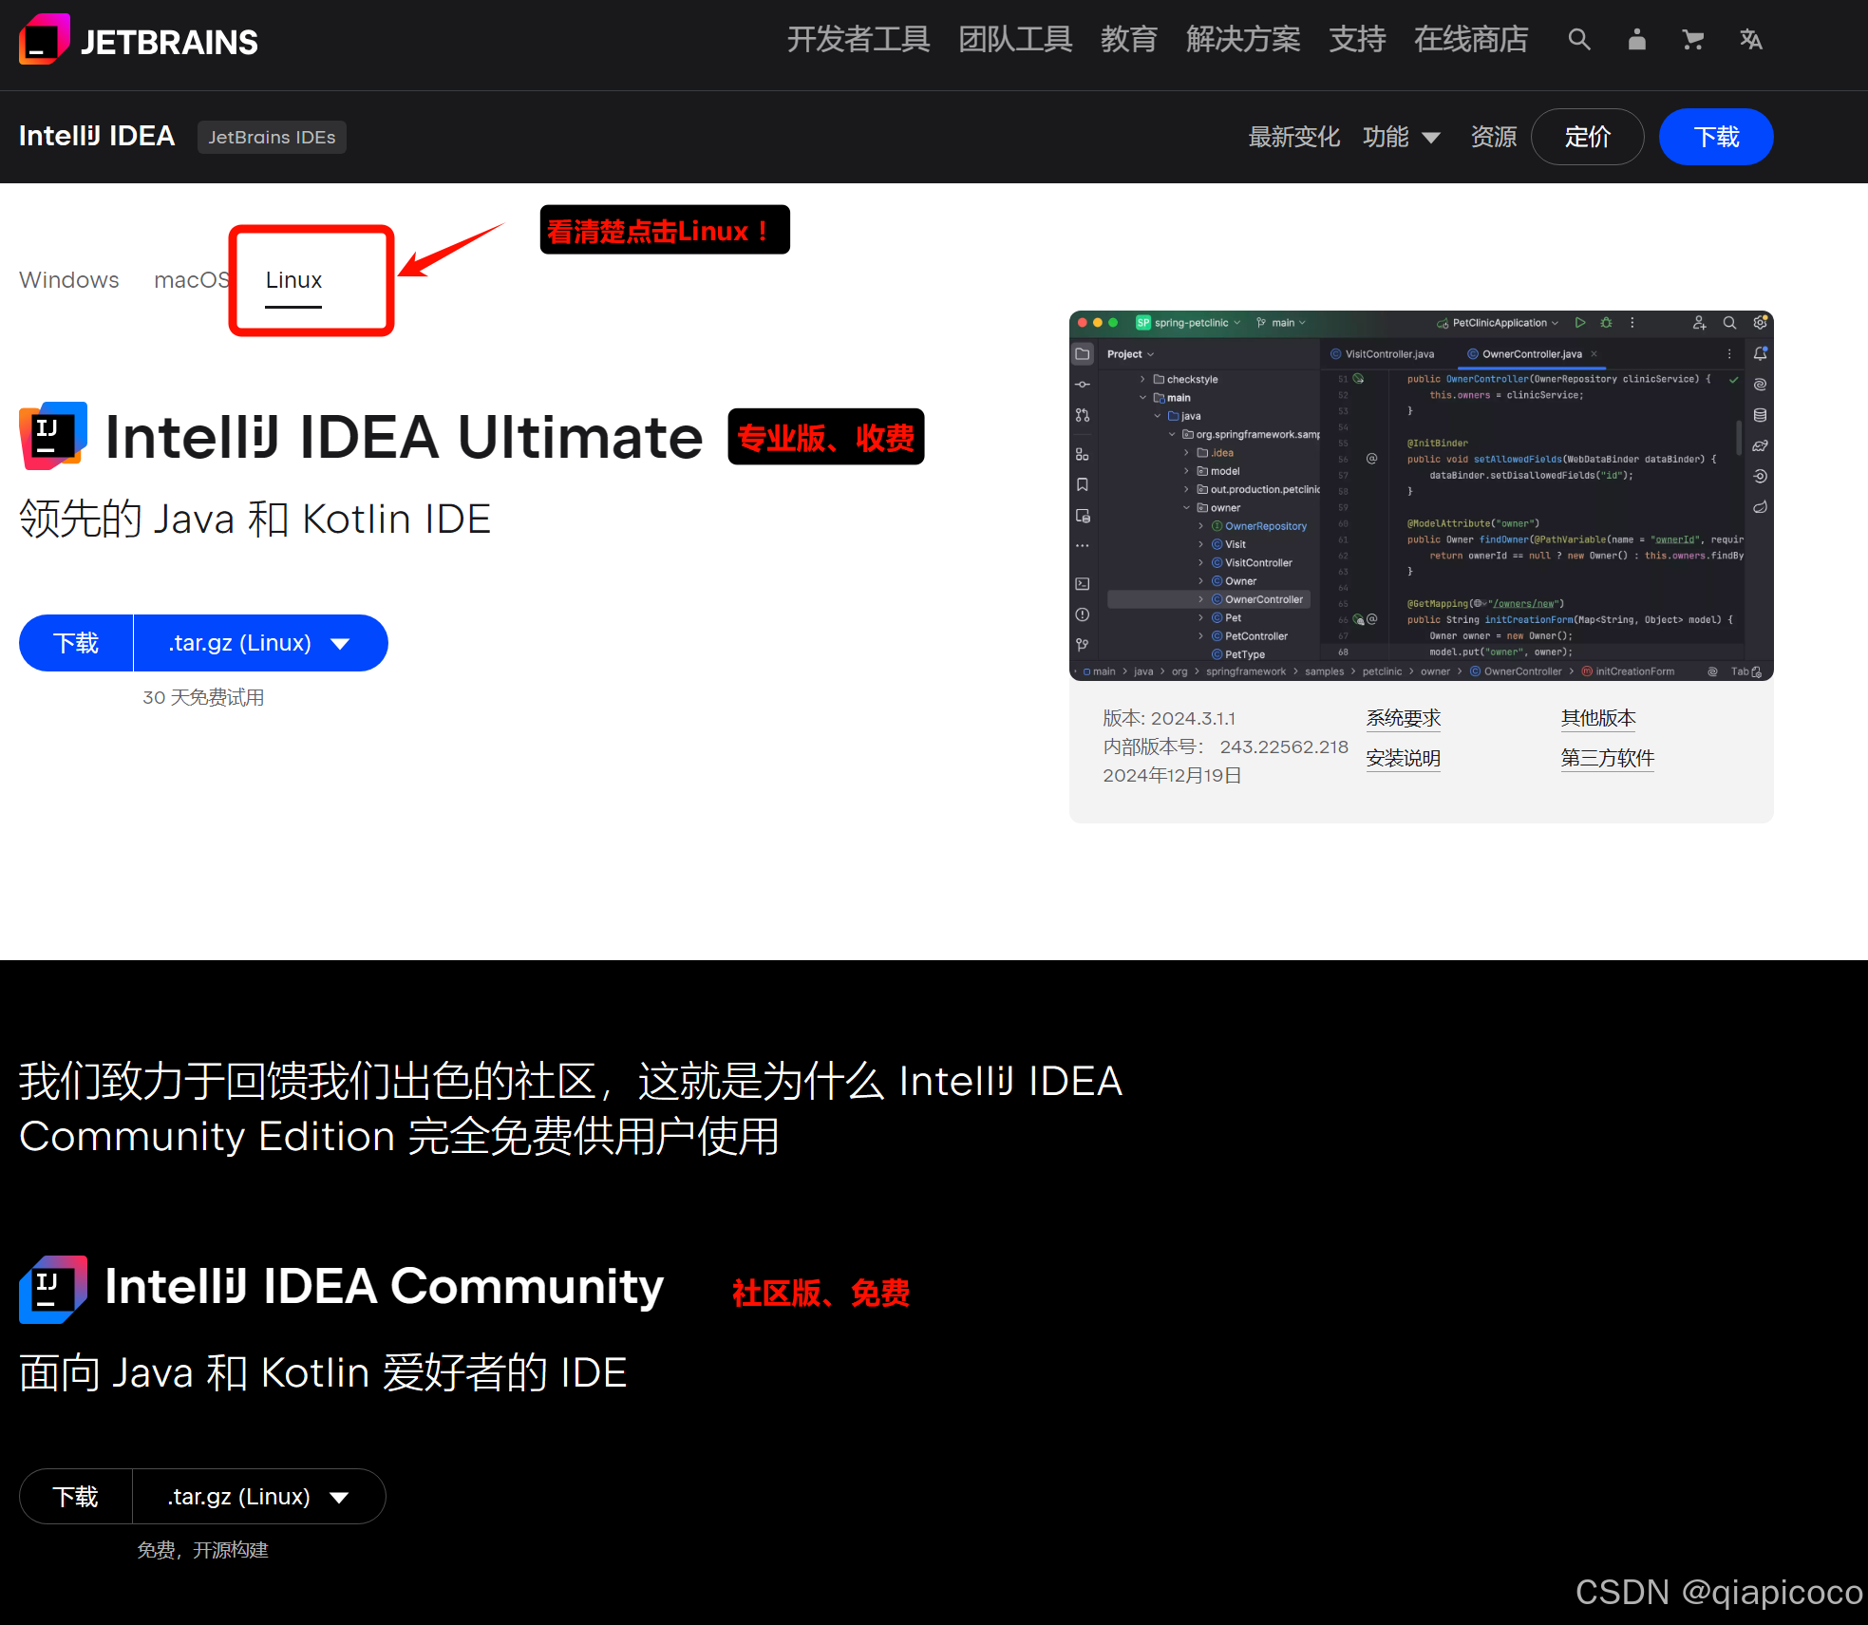Open Ultimate .tar.gz (Linux) format dropdown

pos(259,643)
